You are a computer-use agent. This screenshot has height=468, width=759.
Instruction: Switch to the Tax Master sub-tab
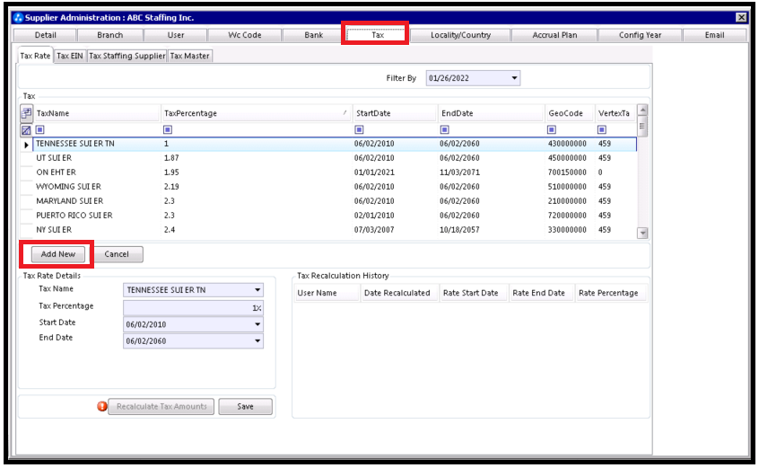[190, 57]
